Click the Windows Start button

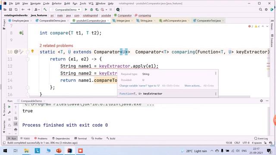pos(5,151)
